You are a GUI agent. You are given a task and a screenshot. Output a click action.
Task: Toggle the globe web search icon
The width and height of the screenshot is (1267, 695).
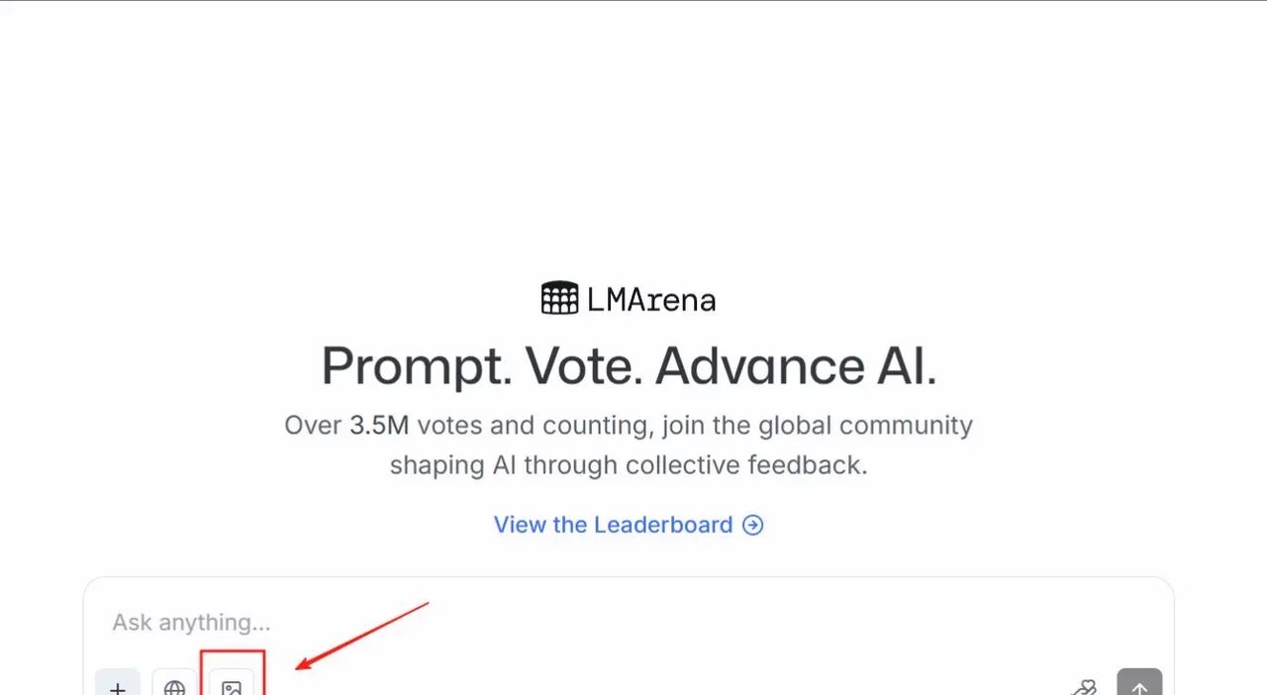[174, 687]
